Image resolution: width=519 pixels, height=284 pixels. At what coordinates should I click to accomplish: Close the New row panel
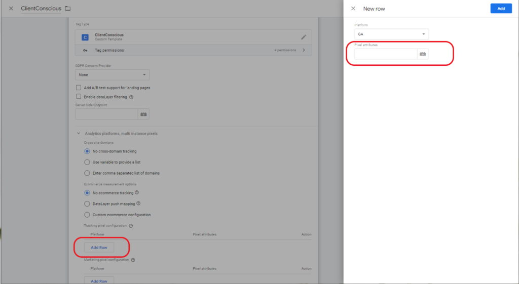click(353, 9)
